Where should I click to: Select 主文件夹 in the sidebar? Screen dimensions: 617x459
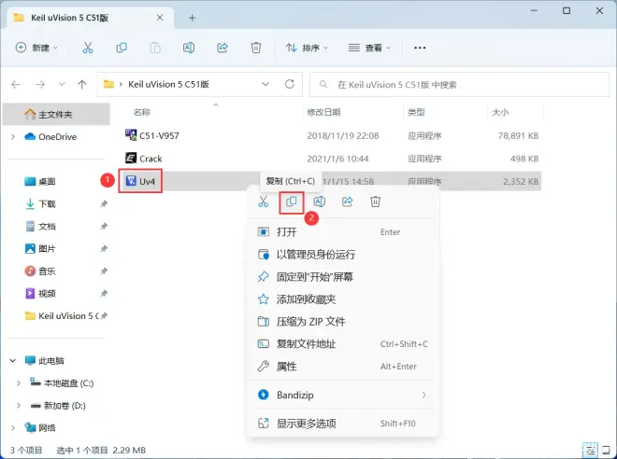pos(56,114)
